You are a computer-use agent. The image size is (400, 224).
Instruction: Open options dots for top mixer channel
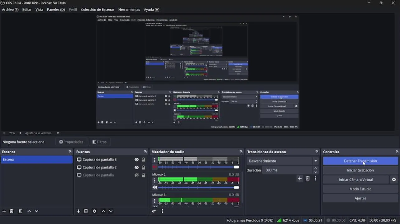point(155,160)
